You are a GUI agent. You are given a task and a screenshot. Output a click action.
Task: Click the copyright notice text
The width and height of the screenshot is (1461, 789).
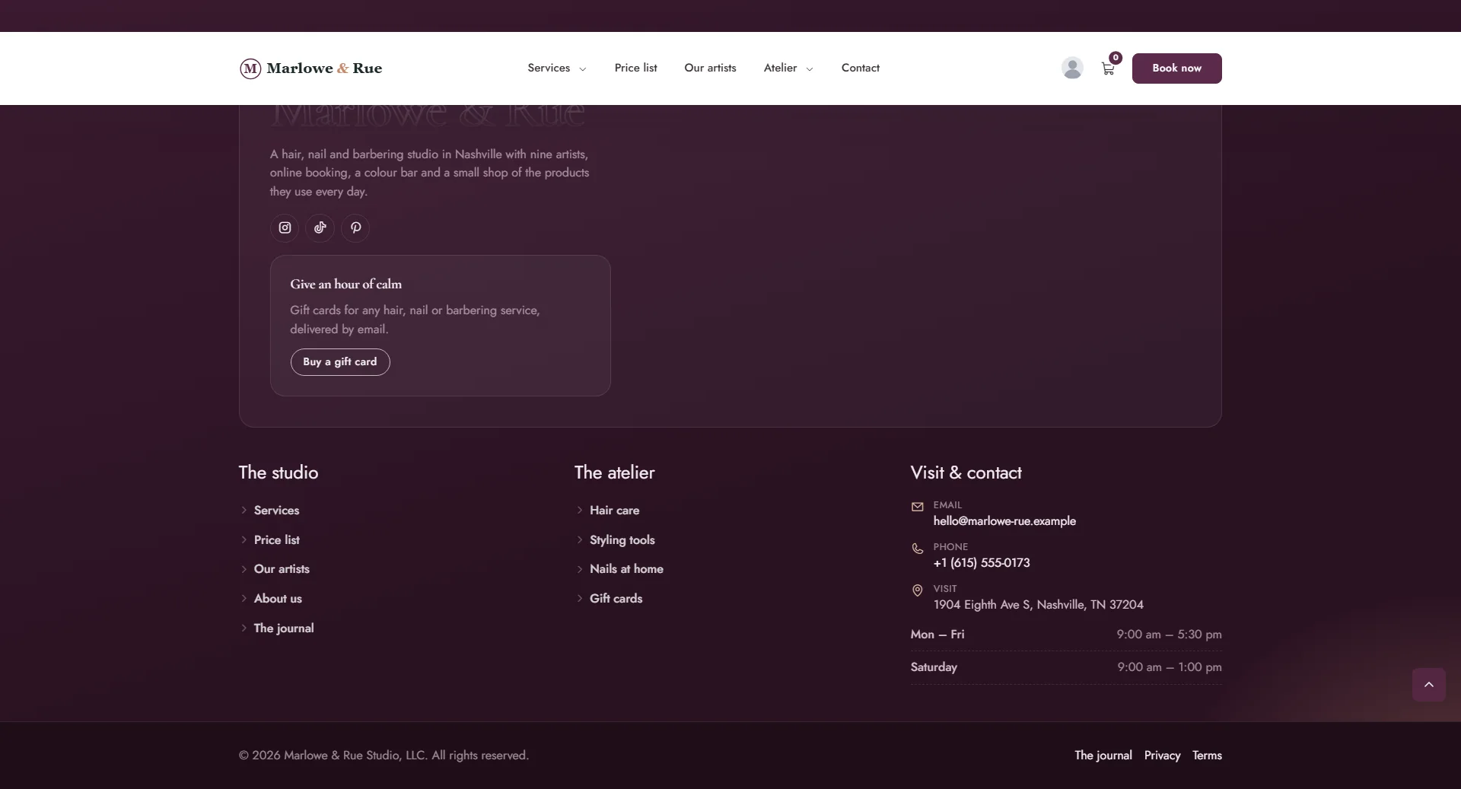[x=384, y=756]
